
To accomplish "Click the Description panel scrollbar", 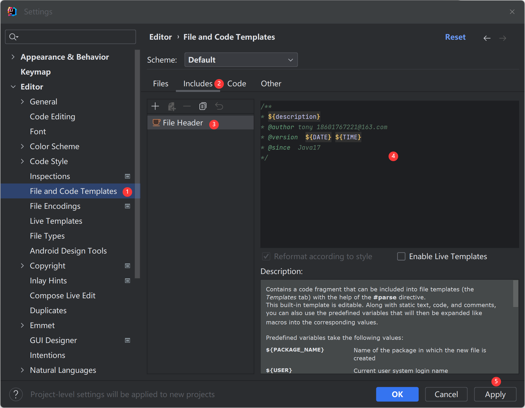I will pos(516,293).
